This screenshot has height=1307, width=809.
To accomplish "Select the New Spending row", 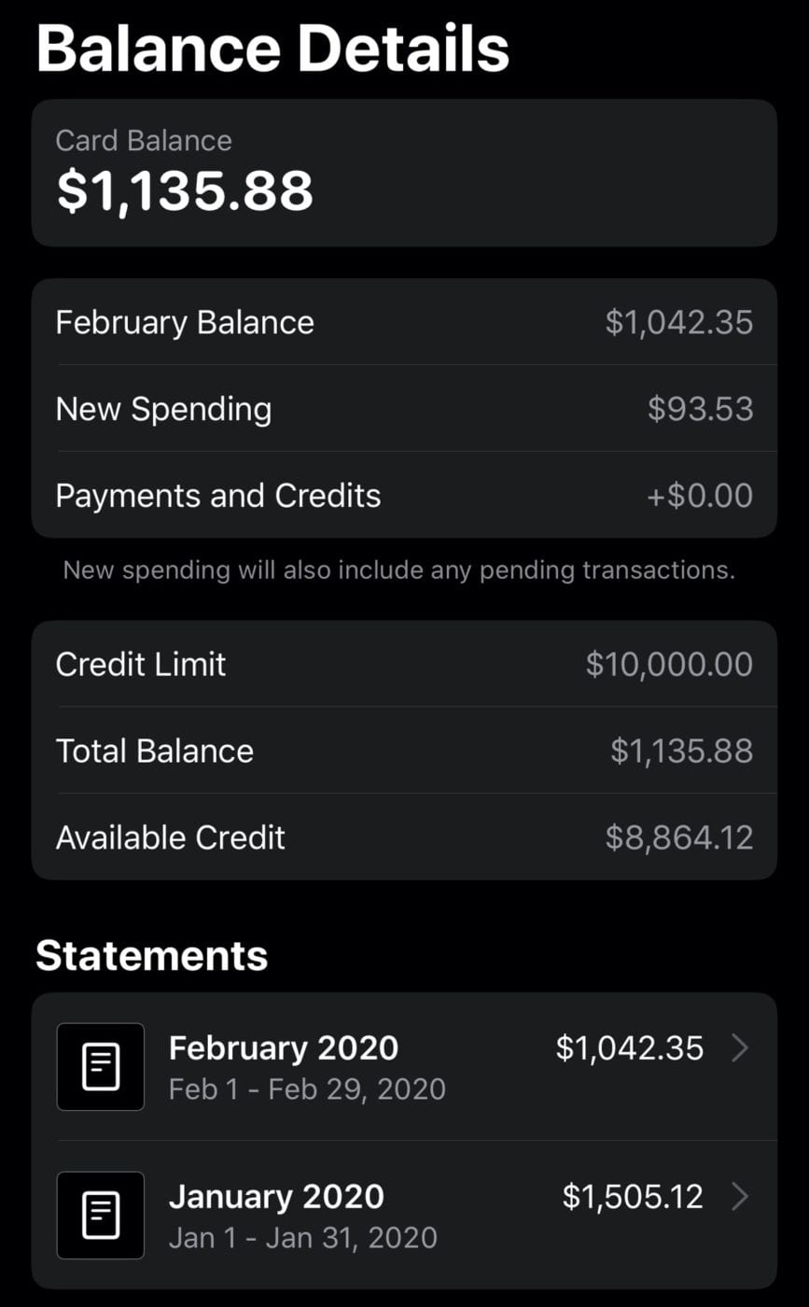I will [404, 409].
